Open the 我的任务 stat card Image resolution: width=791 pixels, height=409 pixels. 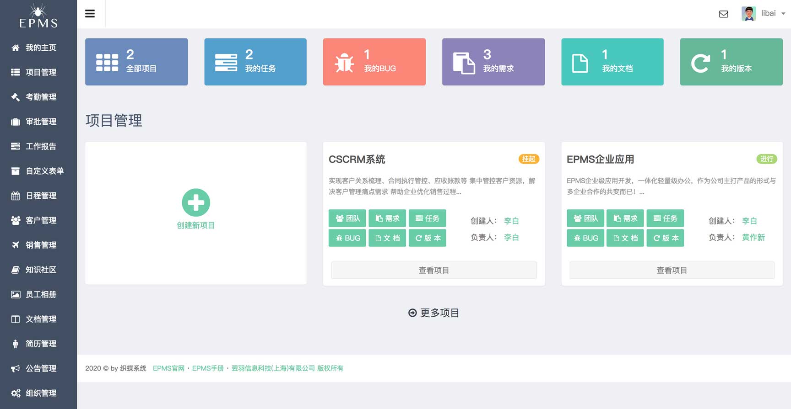pos(255,62)
